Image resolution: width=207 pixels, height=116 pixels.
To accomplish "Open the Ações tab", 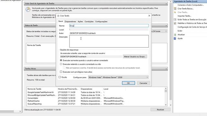I will coord(80,22).
